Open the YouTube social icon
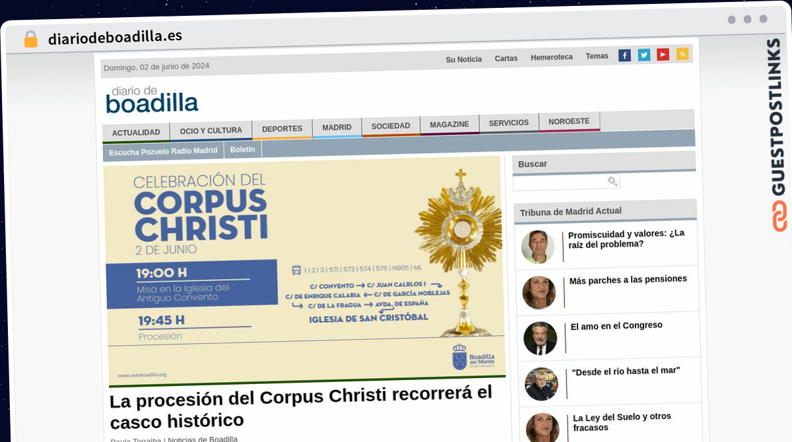Screen dimensions: 792x442 tap(663, 55)
